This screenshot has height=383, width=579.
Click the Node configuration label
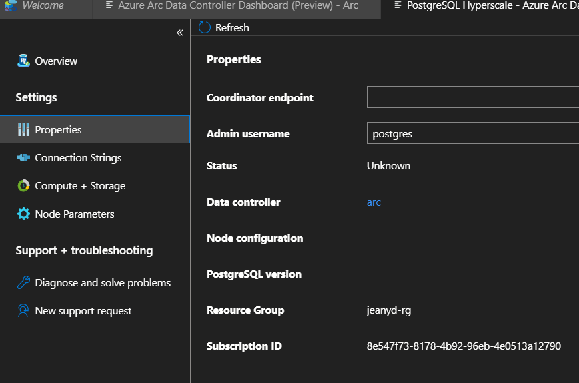[255, 238]
